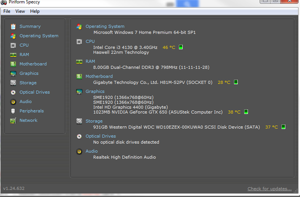Click the green indicator beside storage 37 °C

pyautogui.click(x=283, y=127)
